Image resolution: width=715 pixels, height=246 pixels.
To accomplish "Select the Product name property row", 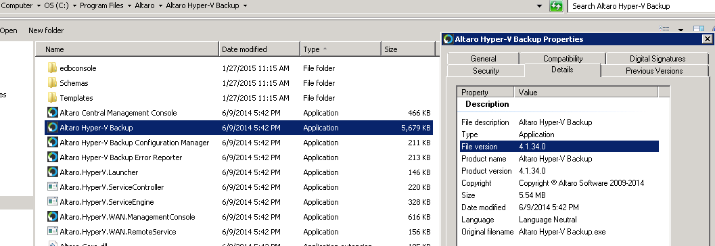I will pyautogui.click(x=559, y=159).
